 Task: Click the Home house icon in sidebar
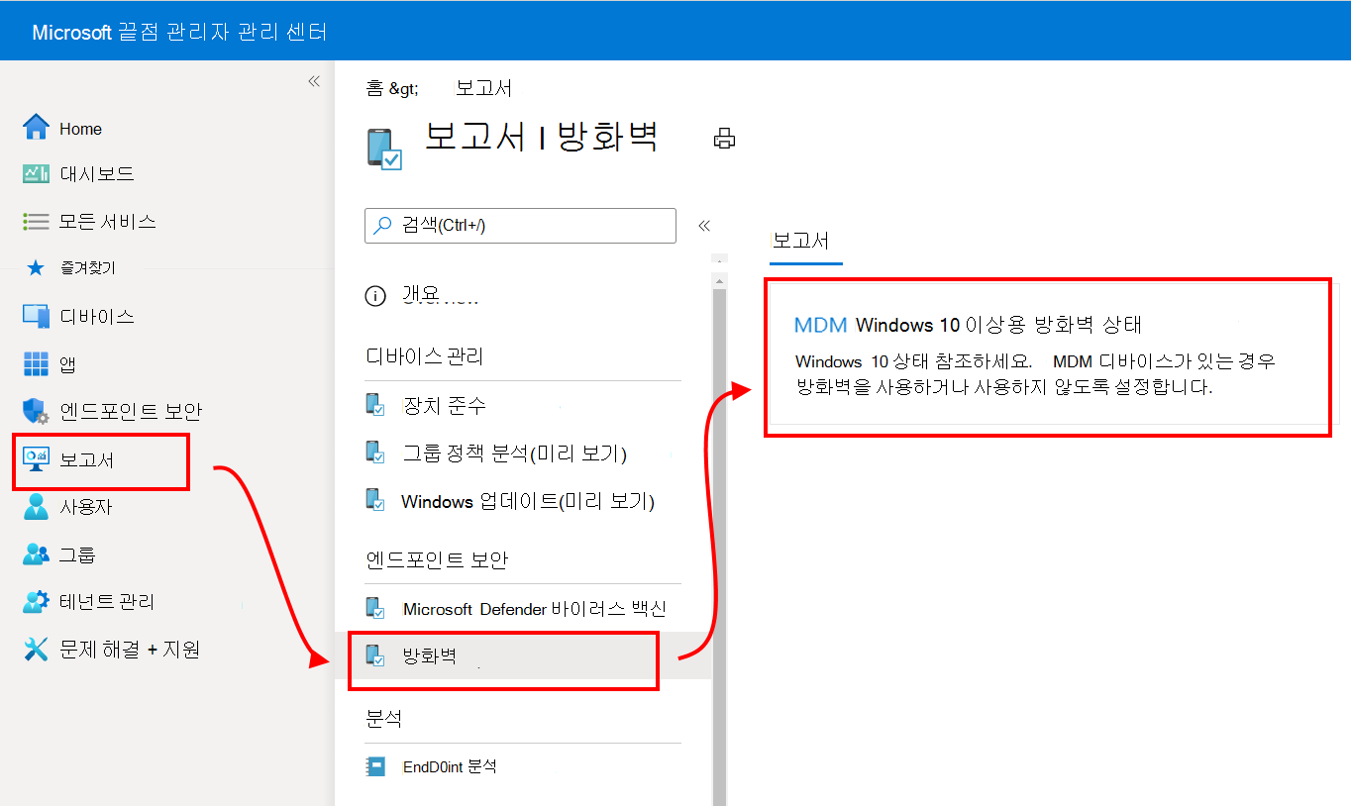(36, 128)
